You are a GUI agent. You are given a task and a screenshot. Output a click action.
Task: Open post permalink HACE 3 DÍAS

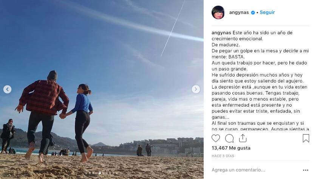coord(223,156)
